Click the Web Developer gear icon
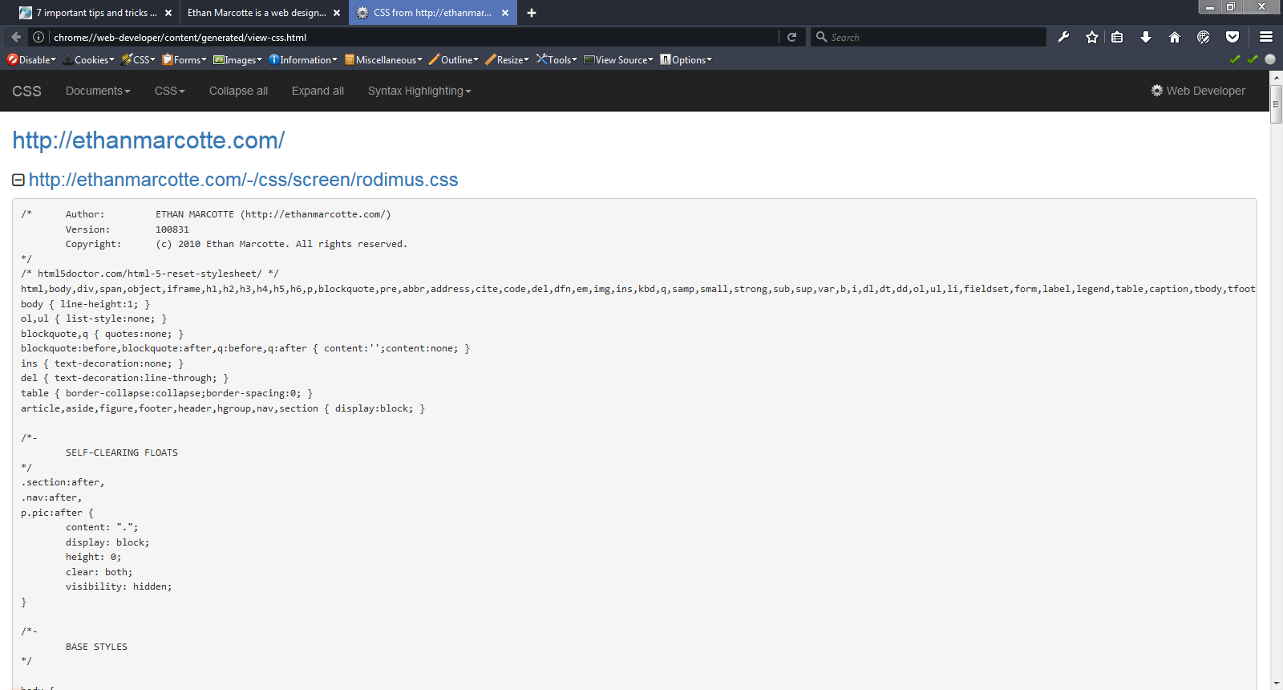This screenshot has width=1283, height=690. (1157, 91)
